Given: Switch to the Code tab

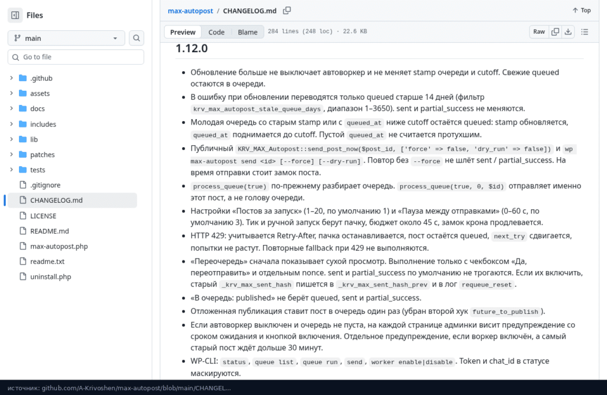Looking at the screenshot, I should click(216, 32).
